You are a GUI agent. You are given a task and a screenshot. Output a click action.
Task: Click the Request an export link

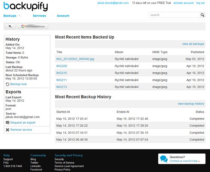coord(23,123)
